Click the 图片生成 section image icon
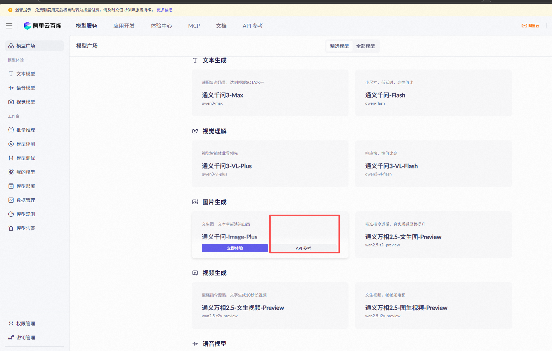 195,202
